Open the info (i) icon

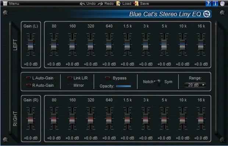pos(215,3)
